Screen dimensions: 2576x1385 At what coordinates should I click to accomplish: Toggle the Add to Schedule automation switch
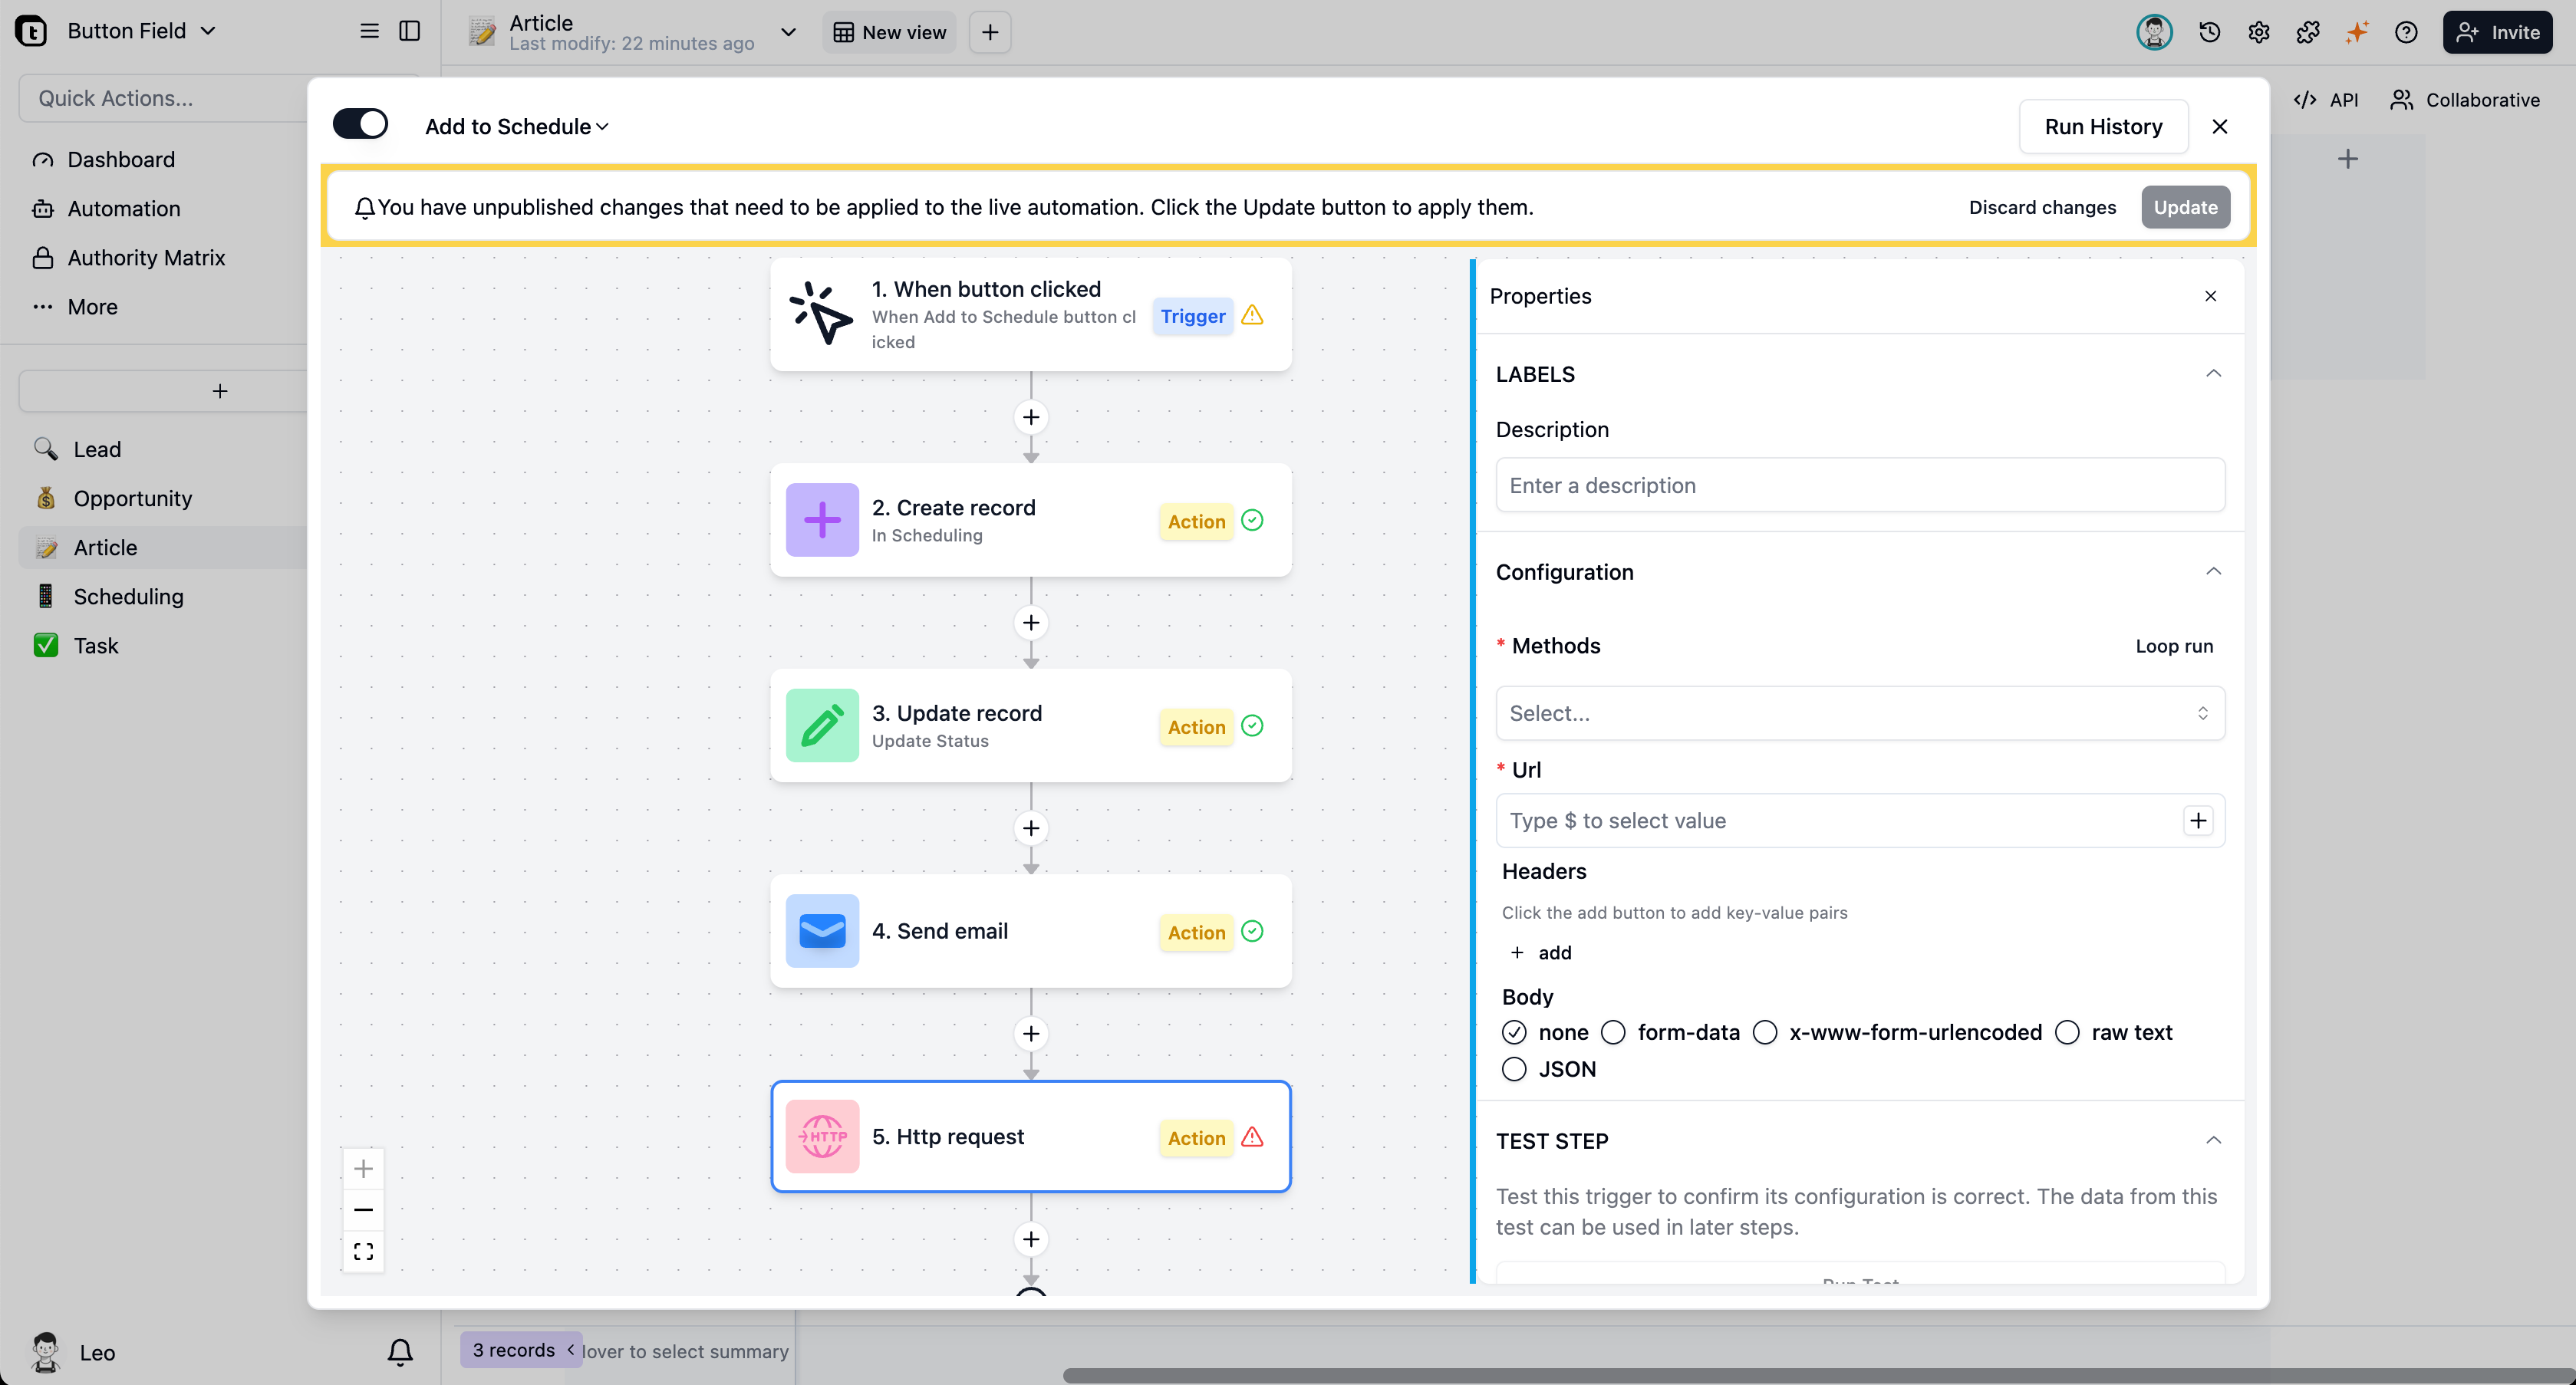360,125
